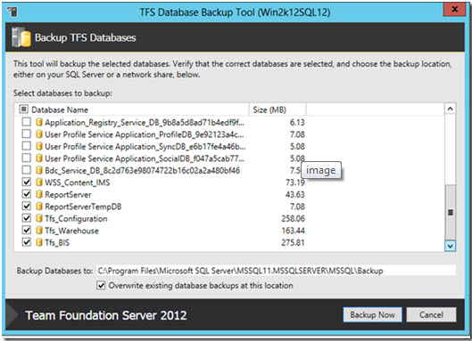Screen dimensions: 472x341
Task: Click database icon beside ReportServerTempDB
Action: [39, 207]
